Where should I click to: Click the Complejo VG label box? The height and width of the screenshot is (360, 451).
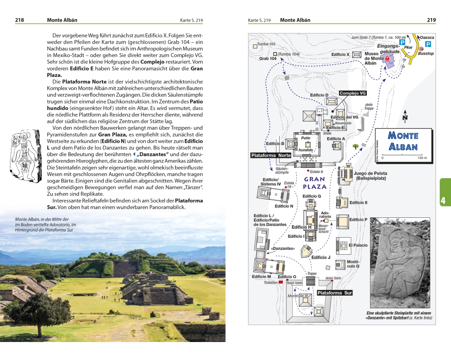point(352,93)
